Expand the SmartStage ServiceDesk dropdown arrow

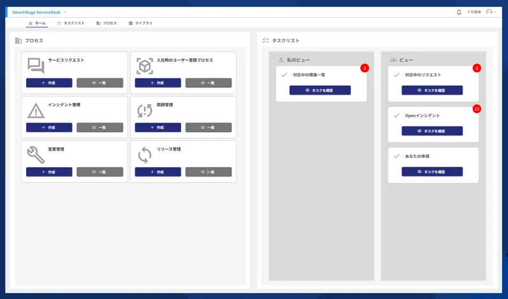click(x=65, y=12)
